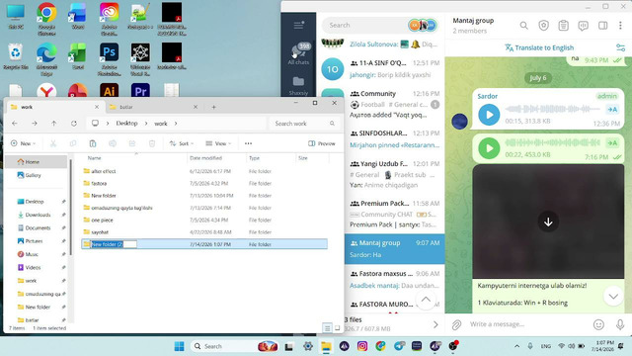The image size is (632, 356).
Task: Attach a file in Telegram
Action: pyautogui.click(x=456, y=324)
